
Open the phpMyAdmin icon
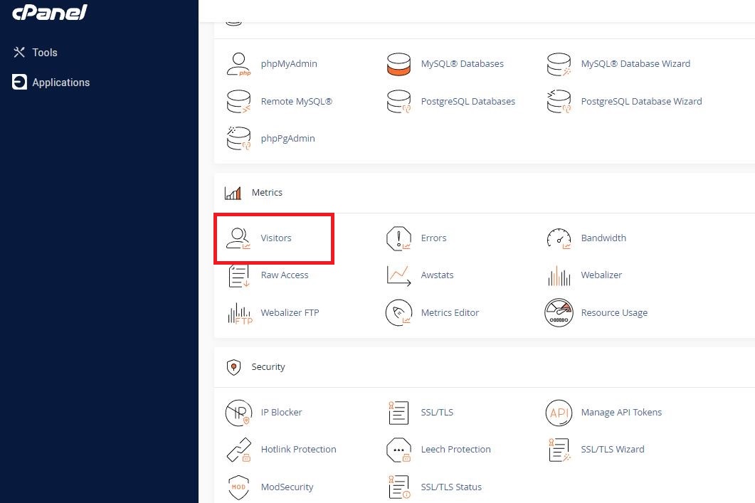pyautogui.click(x=238, y=64)
